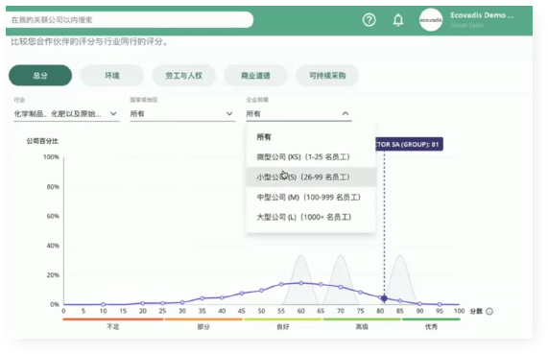Click the highlighted data point at score 81
Viewport: 548px width, 354px height.
click(x=384, y=298)
